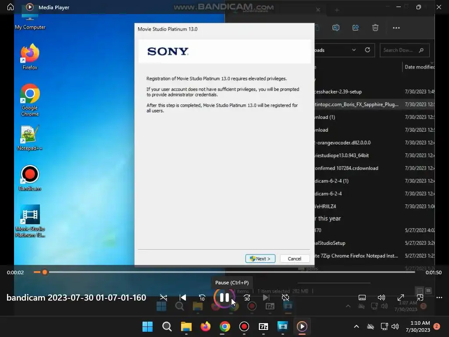Click the Media Player home icon
Viewport: 449px width, 337px height.
11,7
